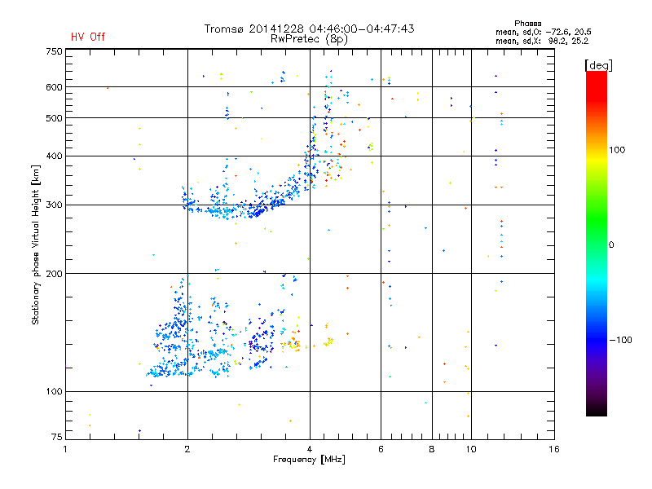Click the colorbar tick value '-100'
Viewport: 652px width, 489px height.
click(x=620, y=340)
